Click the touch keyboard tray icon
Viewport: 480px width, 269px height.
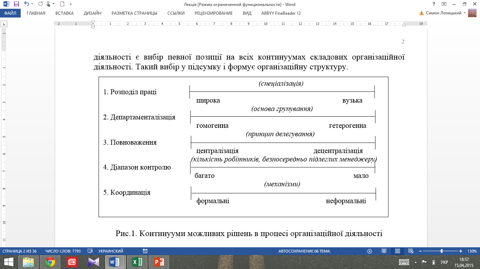(x=404, y=262)
